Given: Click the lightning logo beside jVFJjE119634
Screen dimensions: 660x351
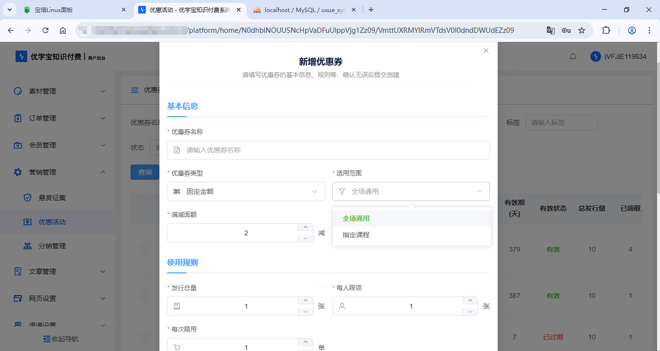Looking at the screenshot, I should coord(595,56).
